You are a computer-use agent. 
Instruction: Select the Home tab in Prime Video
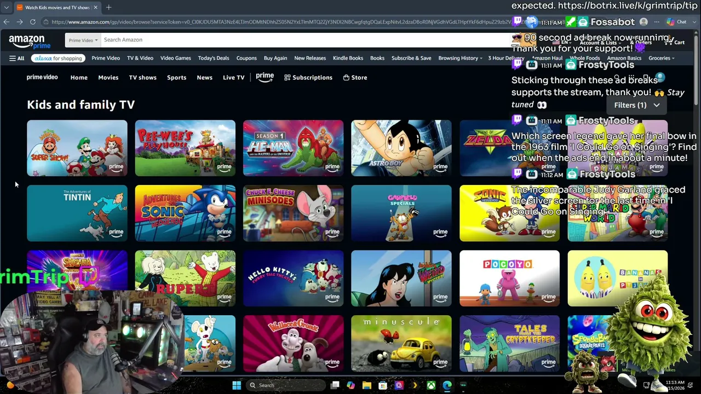(79, 77)
